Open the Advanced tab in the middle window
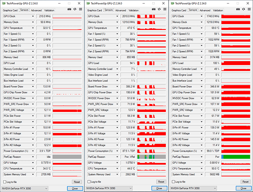 [121, 10]
